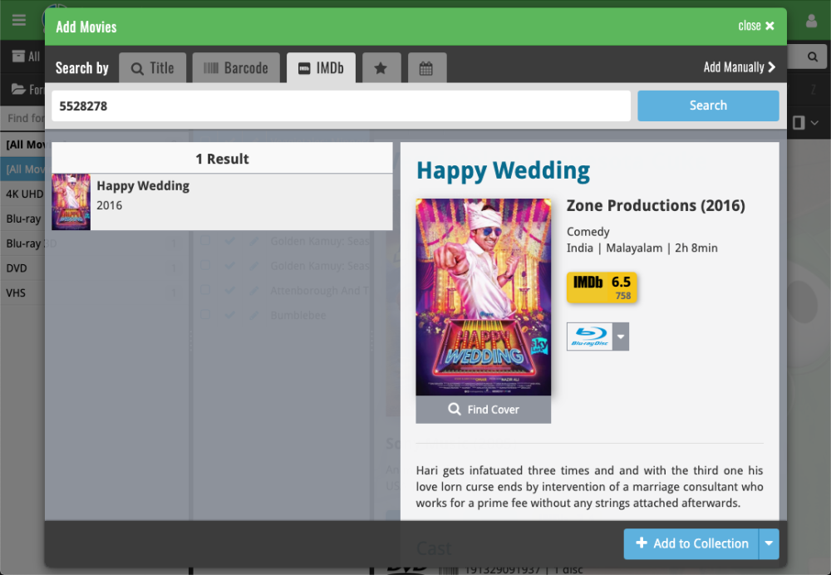831x575 pixels.
Task: Click the All box icon in toolbar
Action: (x=18, y=57)
